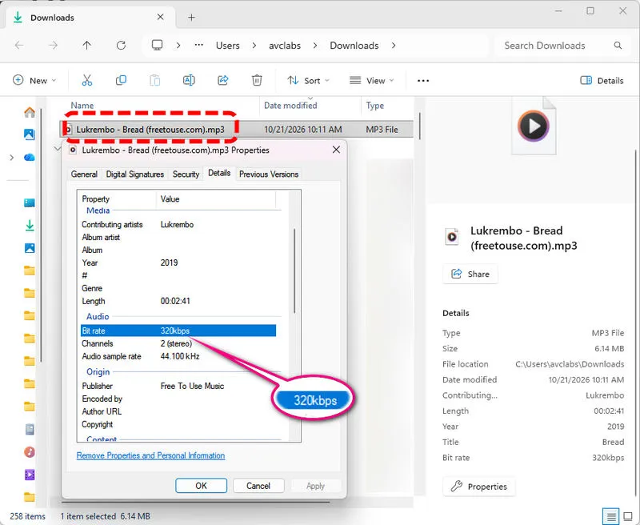The height and width of the screenshot is (525, 640).
Task: Click the Copy icon in the toolbar
Action: pyautogui.click(x=121, y=80)
